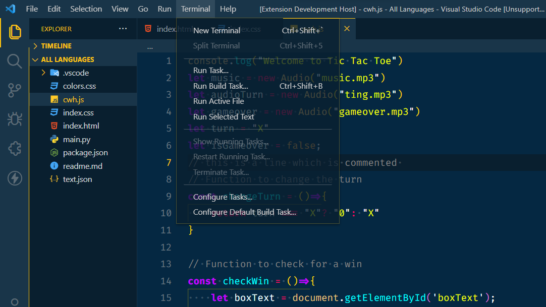This screenshot has height=307, width=546.
Task: Click the JS icon of cwh.js
Action: point(54,99)
